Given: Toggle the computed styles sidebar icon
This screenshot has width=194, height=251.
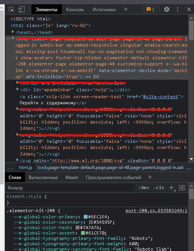Looking at the screenshot, I should click(x=182, y=187).
